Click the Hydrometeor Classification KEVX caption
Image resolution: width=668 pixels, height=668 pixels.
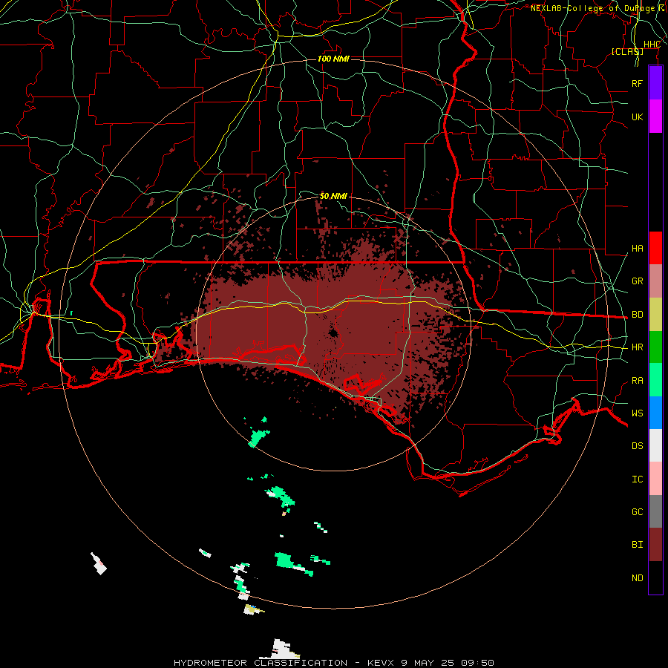333,663
